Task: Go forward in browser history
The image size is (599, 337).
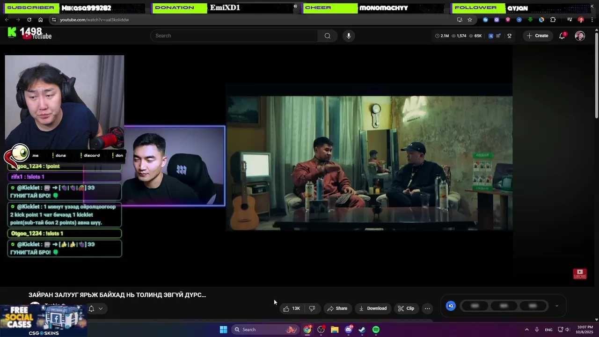Action: tap(18, 20)
